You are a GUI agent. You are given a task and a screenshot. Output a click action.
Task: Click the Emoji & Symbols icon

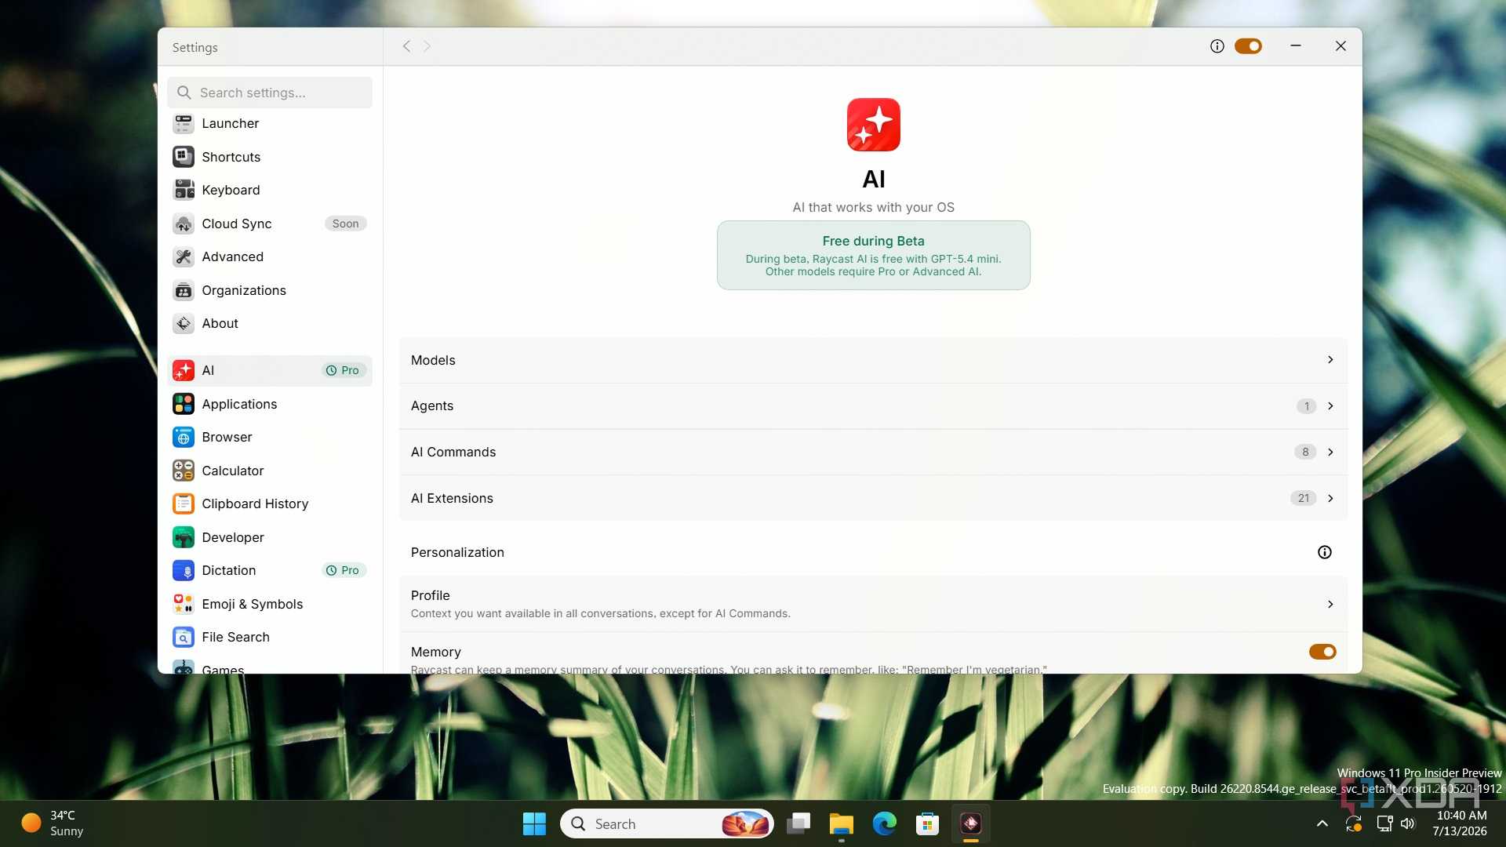pos(184,604)
